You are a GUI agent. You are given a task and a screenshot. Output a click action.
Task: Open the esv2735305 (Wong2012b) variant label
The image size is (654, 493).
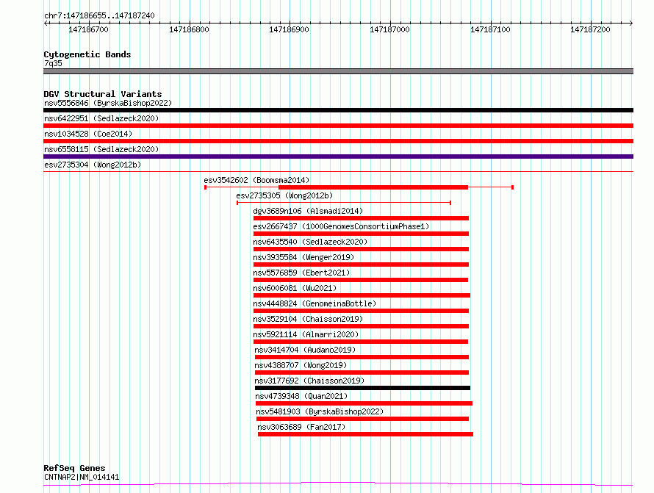[x=284, y=195]
